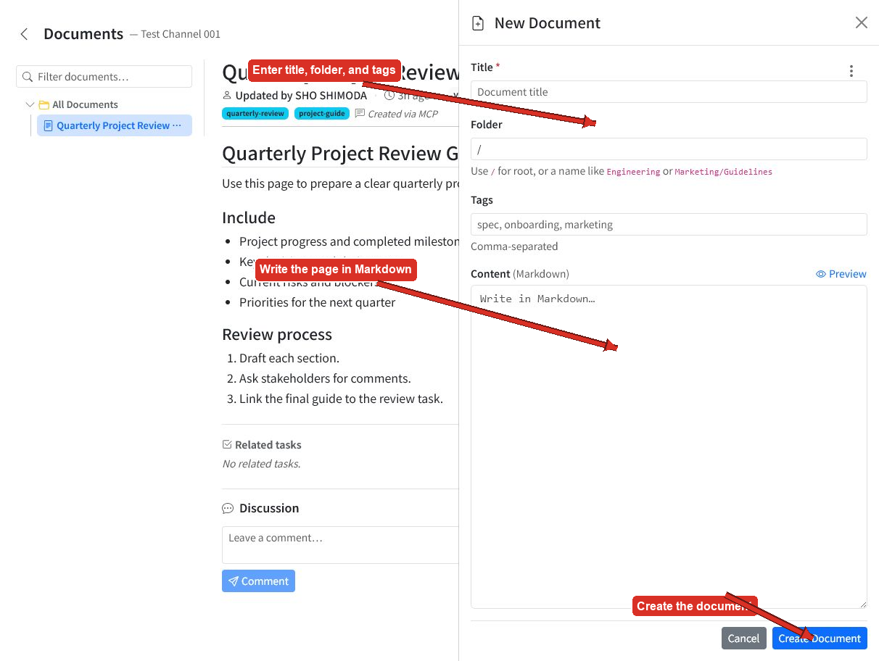Click the 'Engineering' example text
The image size is (879, 661).
pyautogui.click(x=633, y=172)
